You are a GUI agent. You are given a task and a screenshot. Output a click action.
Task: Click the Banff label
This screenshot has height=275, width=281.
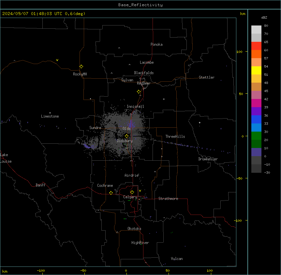[40, 185]
